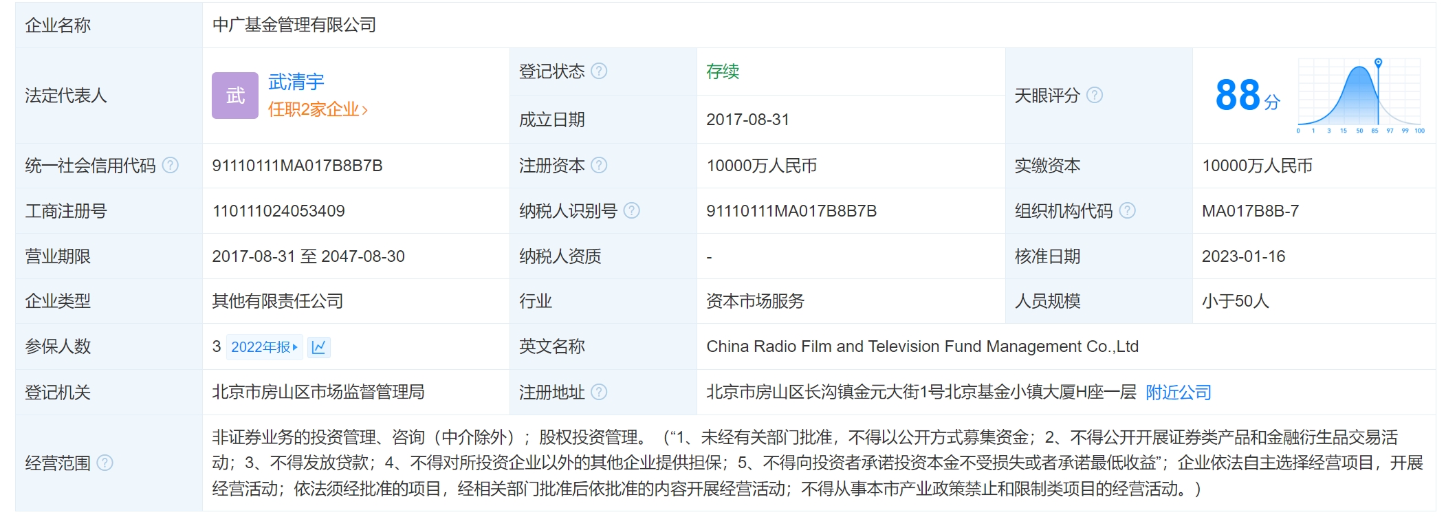Select establishment date 2017-08-31
This screenshot has height=519, width=1446.
point(747,119)
